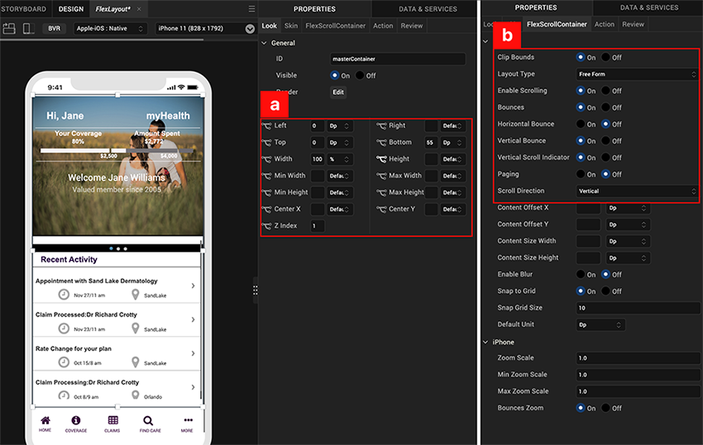Switch to the Skin tab
Viewport: 703px width, 445px height.
pyautogui.click(x=291, y=26)
